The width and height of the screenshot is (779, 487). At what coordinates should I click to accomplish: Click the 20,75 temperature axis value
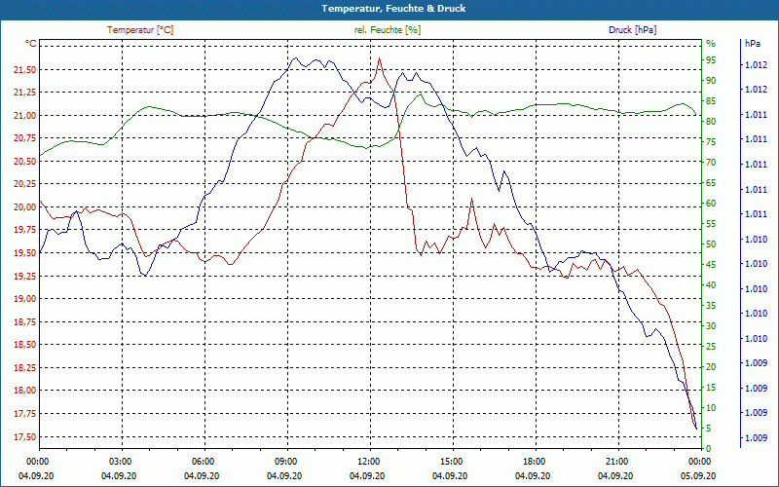click(25, 138)
